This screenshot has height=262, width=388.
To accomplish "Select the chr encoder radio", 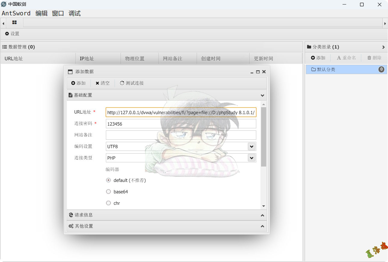I will click(109, 203).
